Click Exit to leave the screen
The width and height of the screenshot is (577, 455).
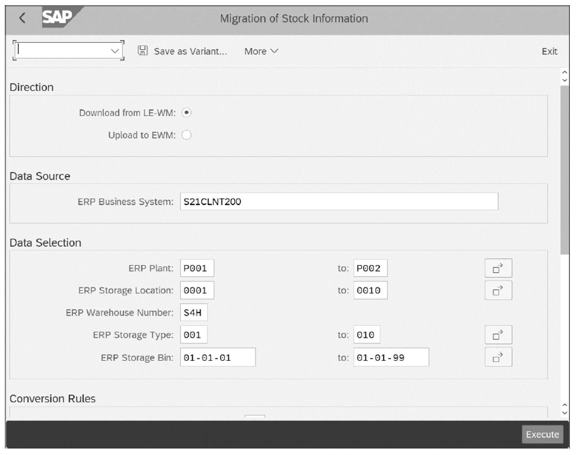point(549,51)
